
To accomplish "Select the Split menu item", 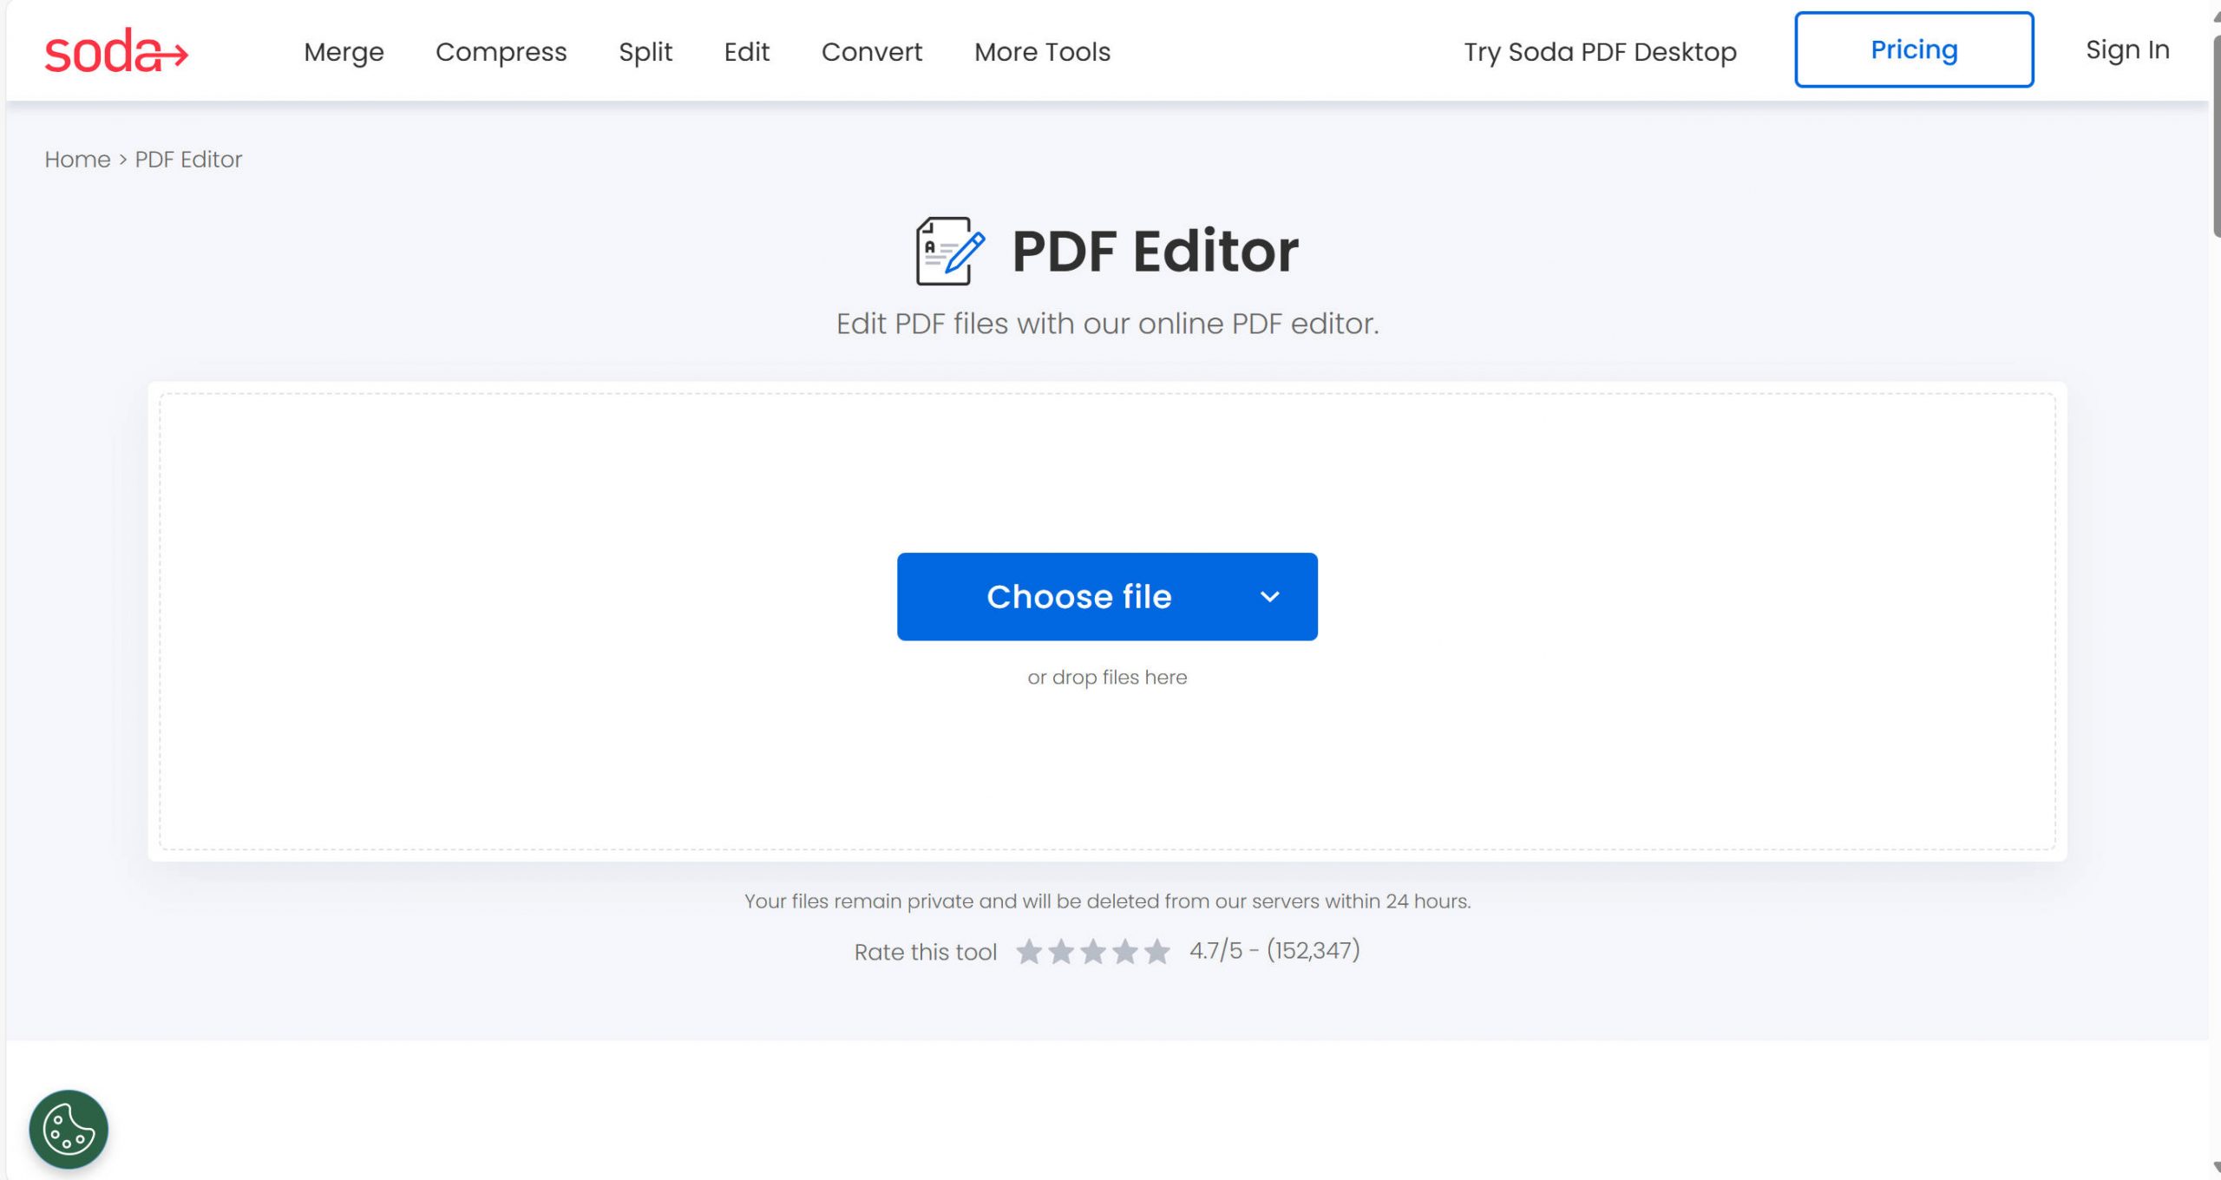I will [645, 52].
